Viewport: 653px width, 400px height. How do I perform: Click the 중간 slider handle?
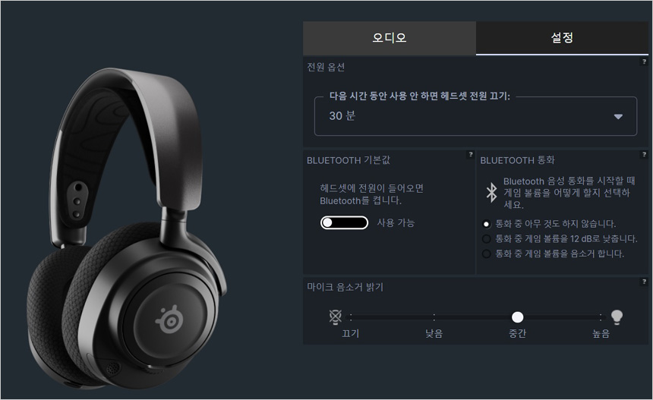click(x=517, y=317)
